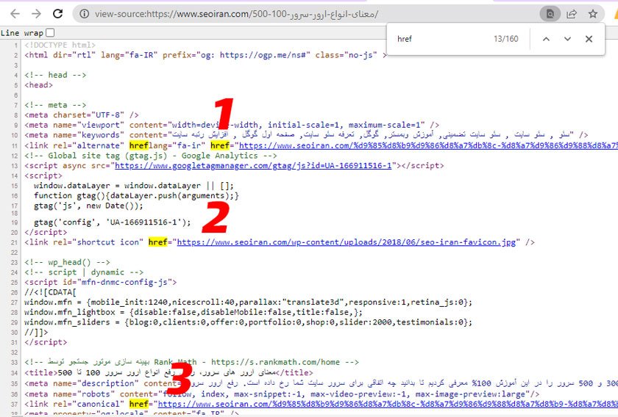Click the '<!-- meta -->' comment line
618x417 pixels.
point(55,105)
